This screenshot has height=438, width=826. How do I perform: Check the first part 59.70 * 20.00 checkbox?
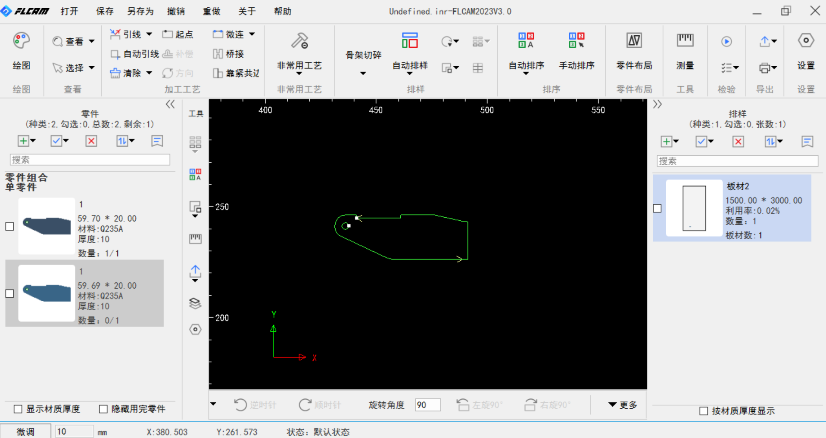(9, 226)
